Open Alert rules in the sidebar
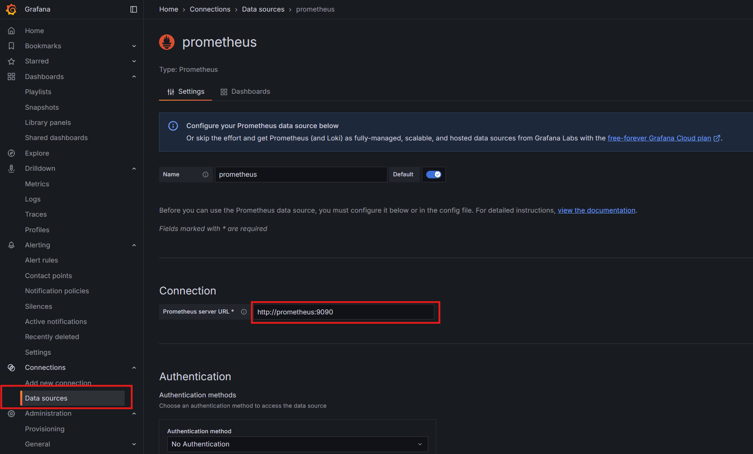This screenshot has height=454, width=753. (42, 260)
